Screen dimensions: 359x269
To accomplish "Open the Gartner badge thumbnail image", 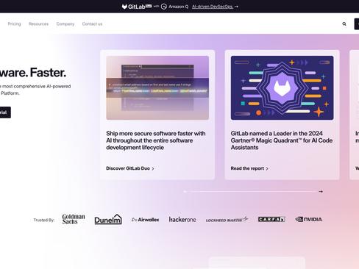I will pyautogui.click(x=282, y=88).
